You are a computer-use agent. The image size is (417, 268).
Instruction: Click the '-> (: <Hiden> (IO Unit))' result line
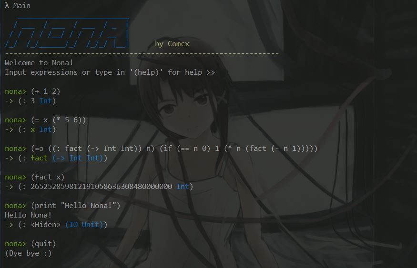tap(56, 225)
